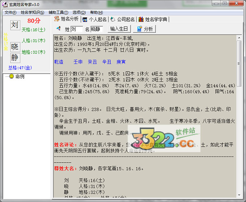Screen dimensions: 246x202
Task: Minimize the 玄奥姓名专家 window
Action: pyautogui.click(x=216, y=4)
